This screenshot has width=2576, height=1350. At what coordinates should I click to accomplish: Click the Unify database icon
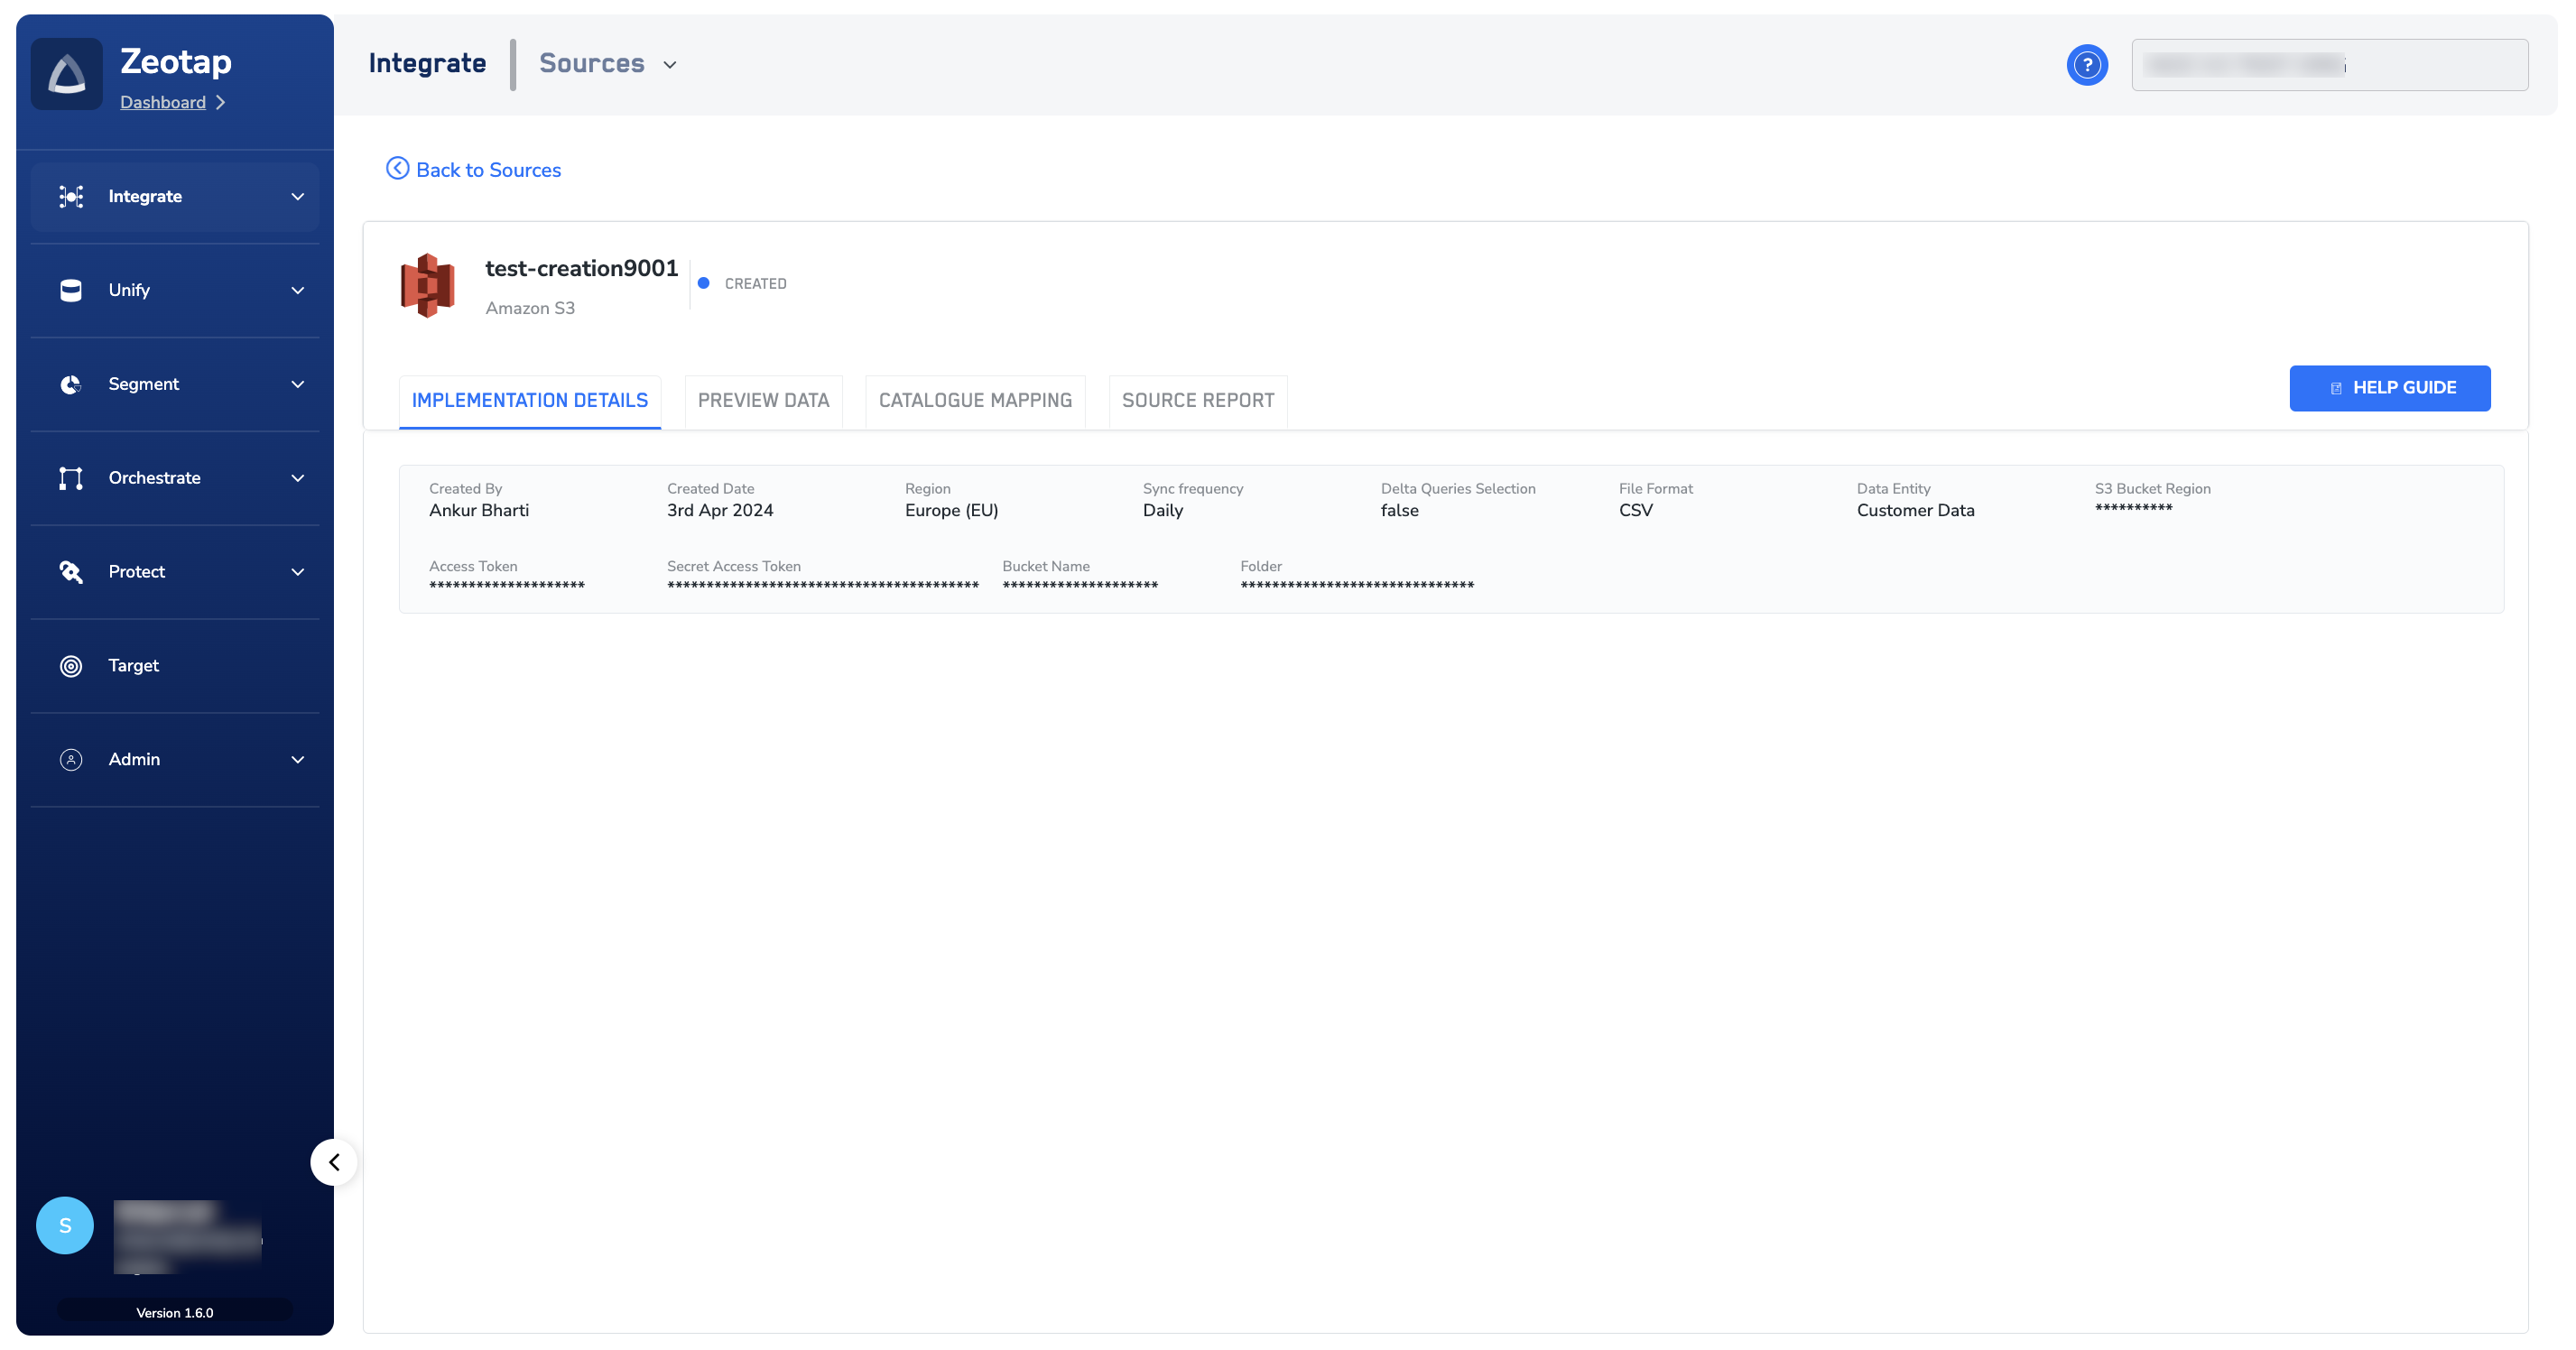pos(71,290)
